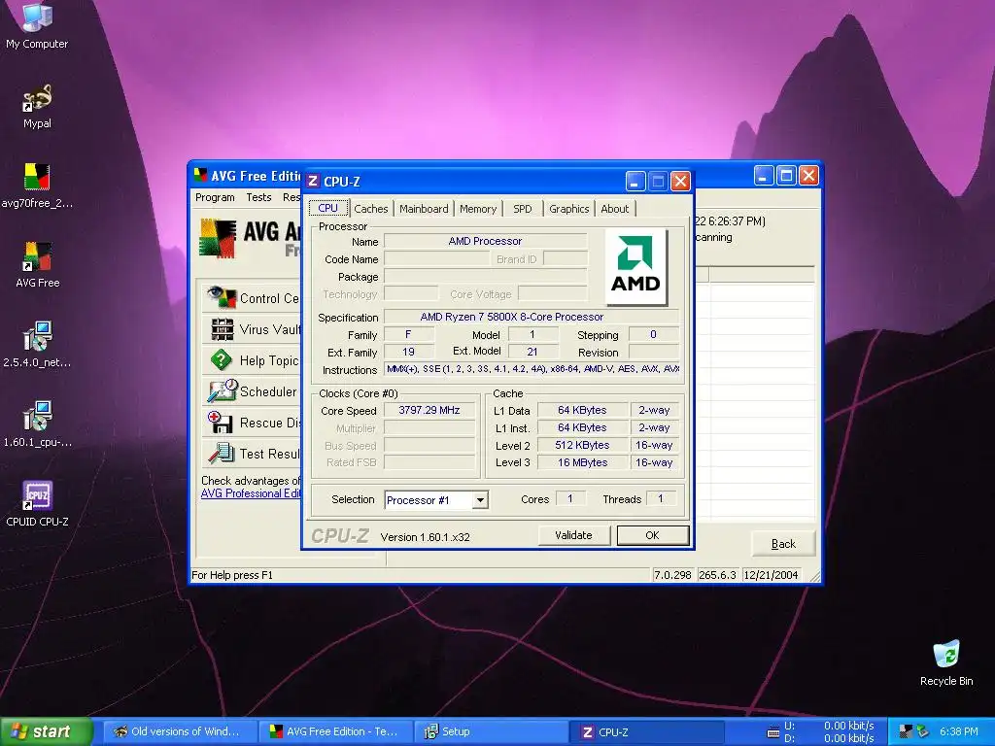Screen dimensions: 995x746
Task: Click the AVG title bar logo icon
Action: pyautogui.click(x=200, y=175)
